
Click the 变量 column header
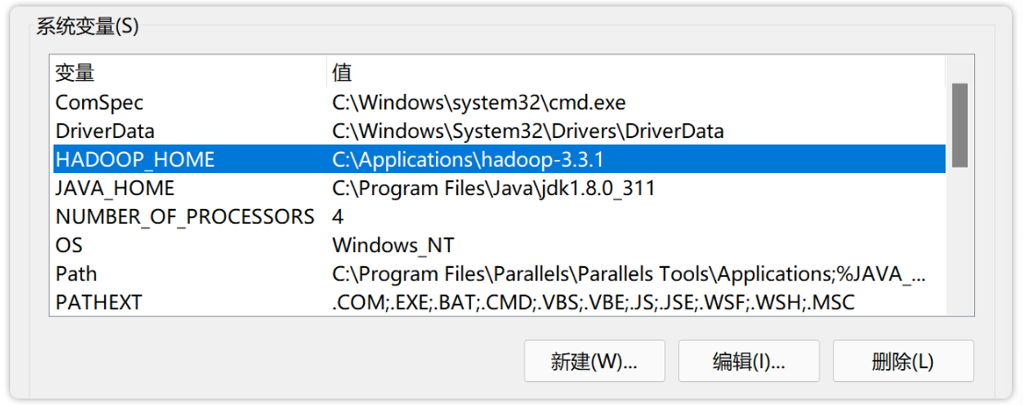coord(75,73)
